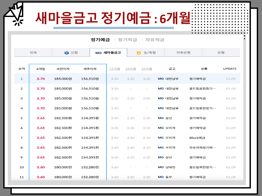Click the 신협 logo icon in tab
The width and height of the screenshot is (262, 196).
pyautogui.click(x=67, y=53)
